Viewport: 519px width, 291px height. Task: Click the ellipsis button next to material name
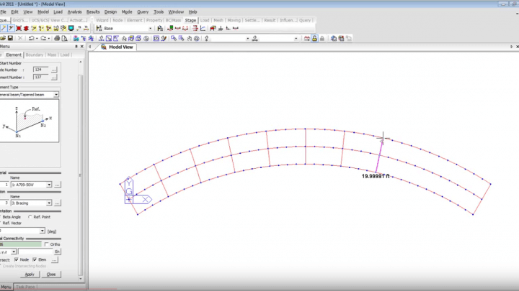[x=57, y=185]
